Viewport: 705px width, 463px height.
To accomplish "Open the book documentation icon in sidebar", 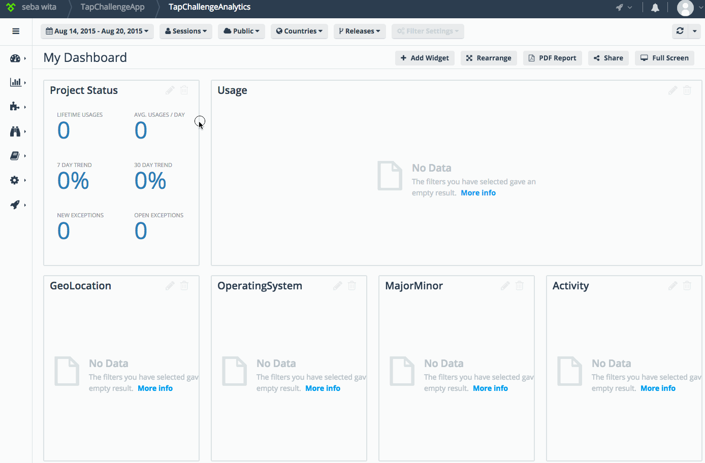I will pyautogui.click(x=15, y=155).
